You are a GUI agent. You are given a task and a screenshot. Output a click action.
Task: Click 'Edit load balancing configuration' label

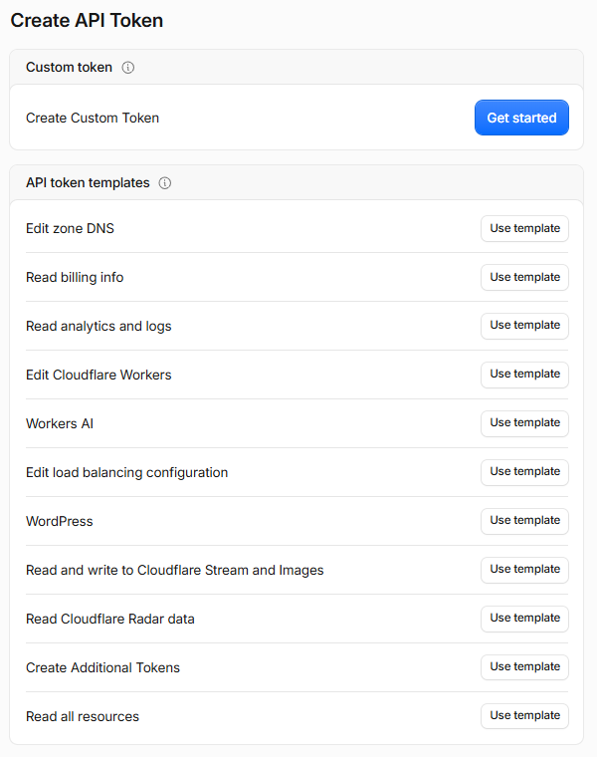(x=126, y=473)
